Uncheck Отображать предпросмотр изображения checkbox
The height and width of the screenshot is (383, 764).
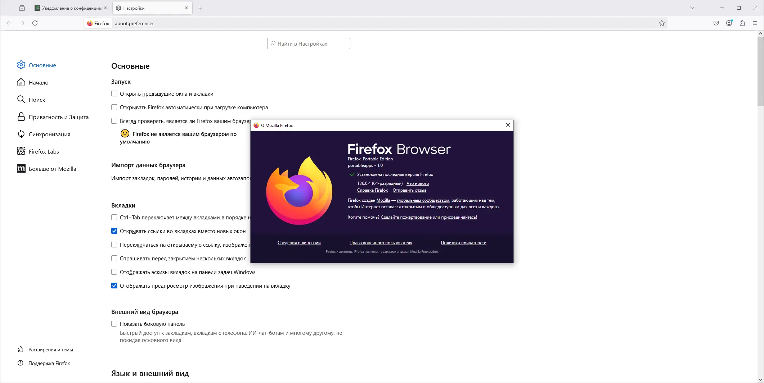point(114,286)
